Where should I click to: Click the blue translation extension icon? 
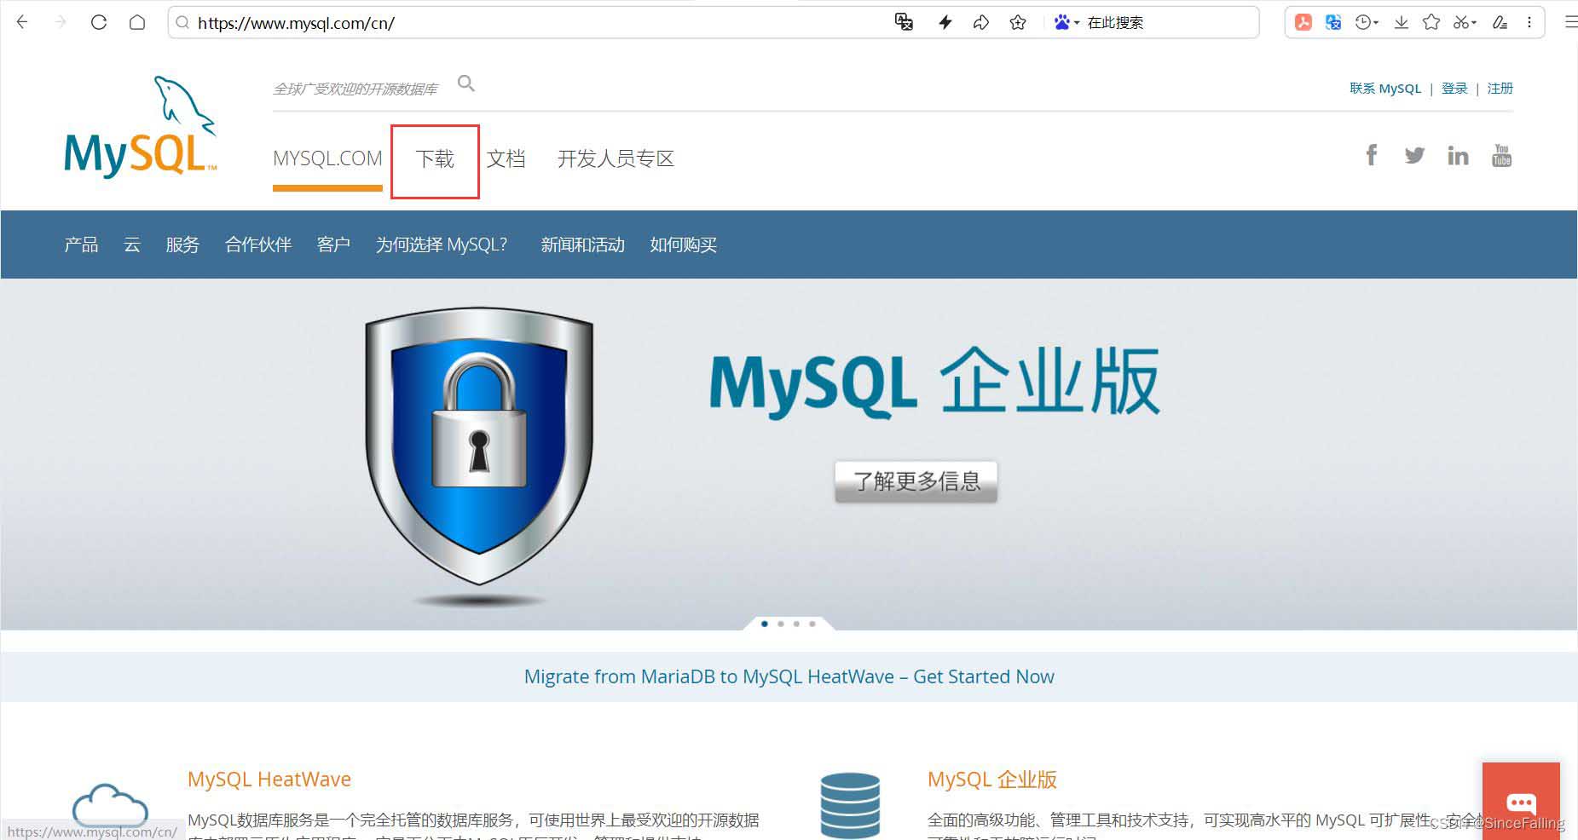[x=1333, y=22]
